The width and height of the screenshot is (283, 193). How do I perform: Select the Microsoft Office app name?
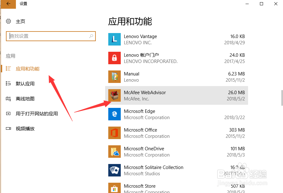click(x=140, y=130)
